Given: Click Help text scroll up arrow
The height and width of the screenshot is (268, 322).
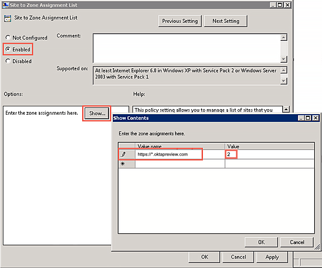Looking at the screenshot, I should 286,109.
